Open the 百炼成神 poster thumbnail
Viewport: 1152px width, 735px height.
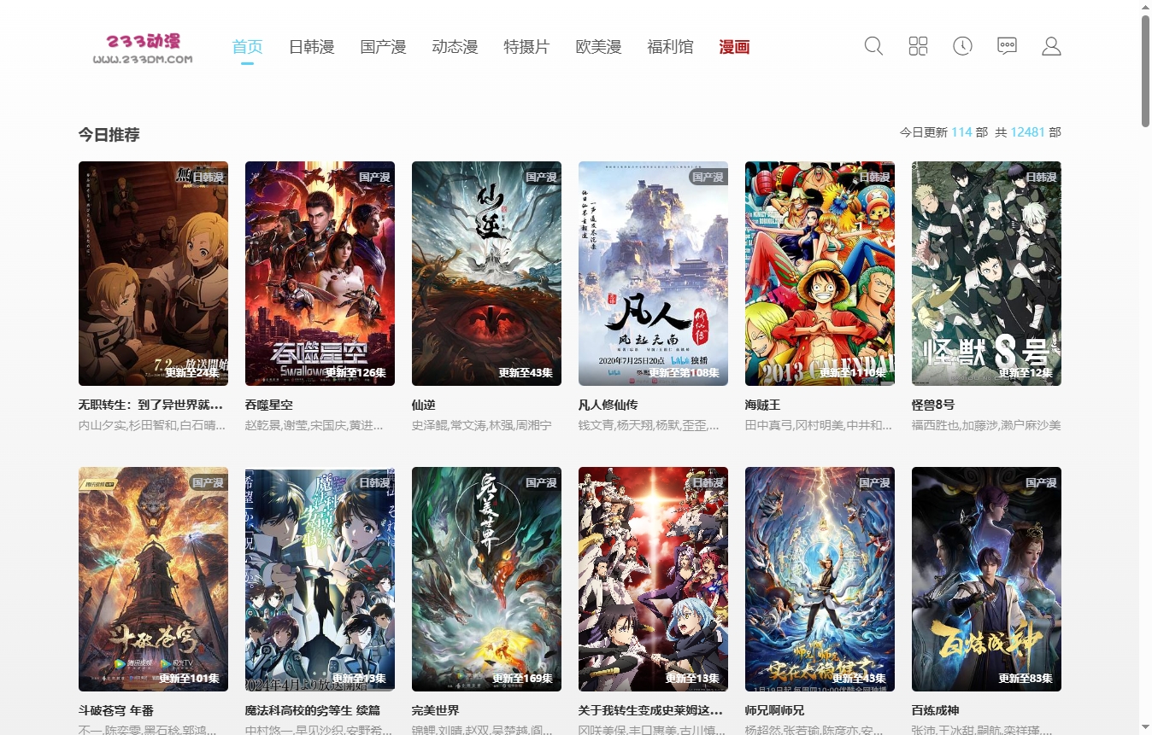[x=986, y=579]
